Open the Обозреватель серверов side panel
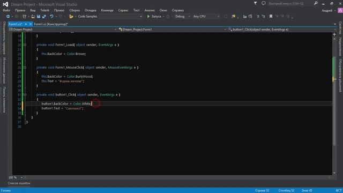Screen dimensions: 343x193 (x=4, y=38)
